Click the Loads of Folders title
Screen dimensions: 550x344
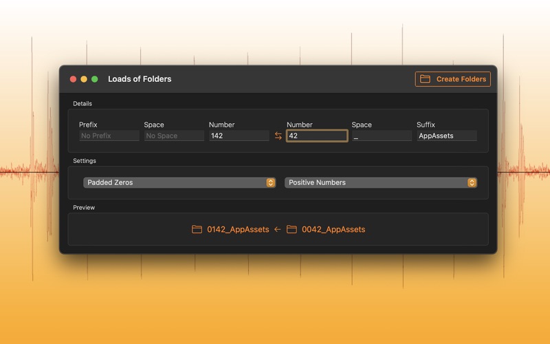140,79
